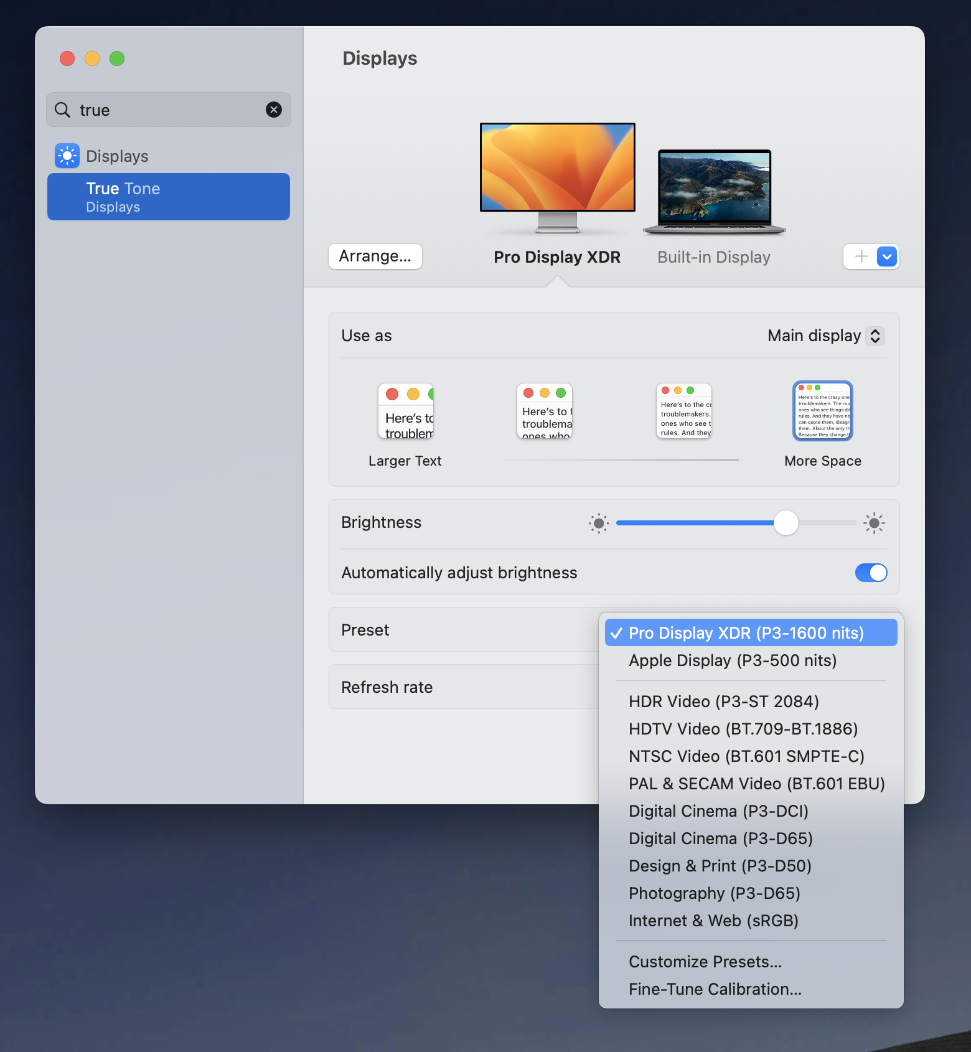
Task: Open Fine-Tune Calibration menu entry
Action: click(x=751, y=989)
